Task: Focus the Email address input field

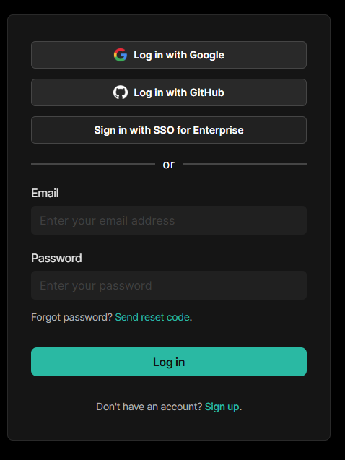Action: [169, 220]
